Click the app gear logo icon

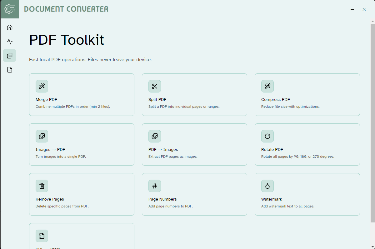coord(9,9)
